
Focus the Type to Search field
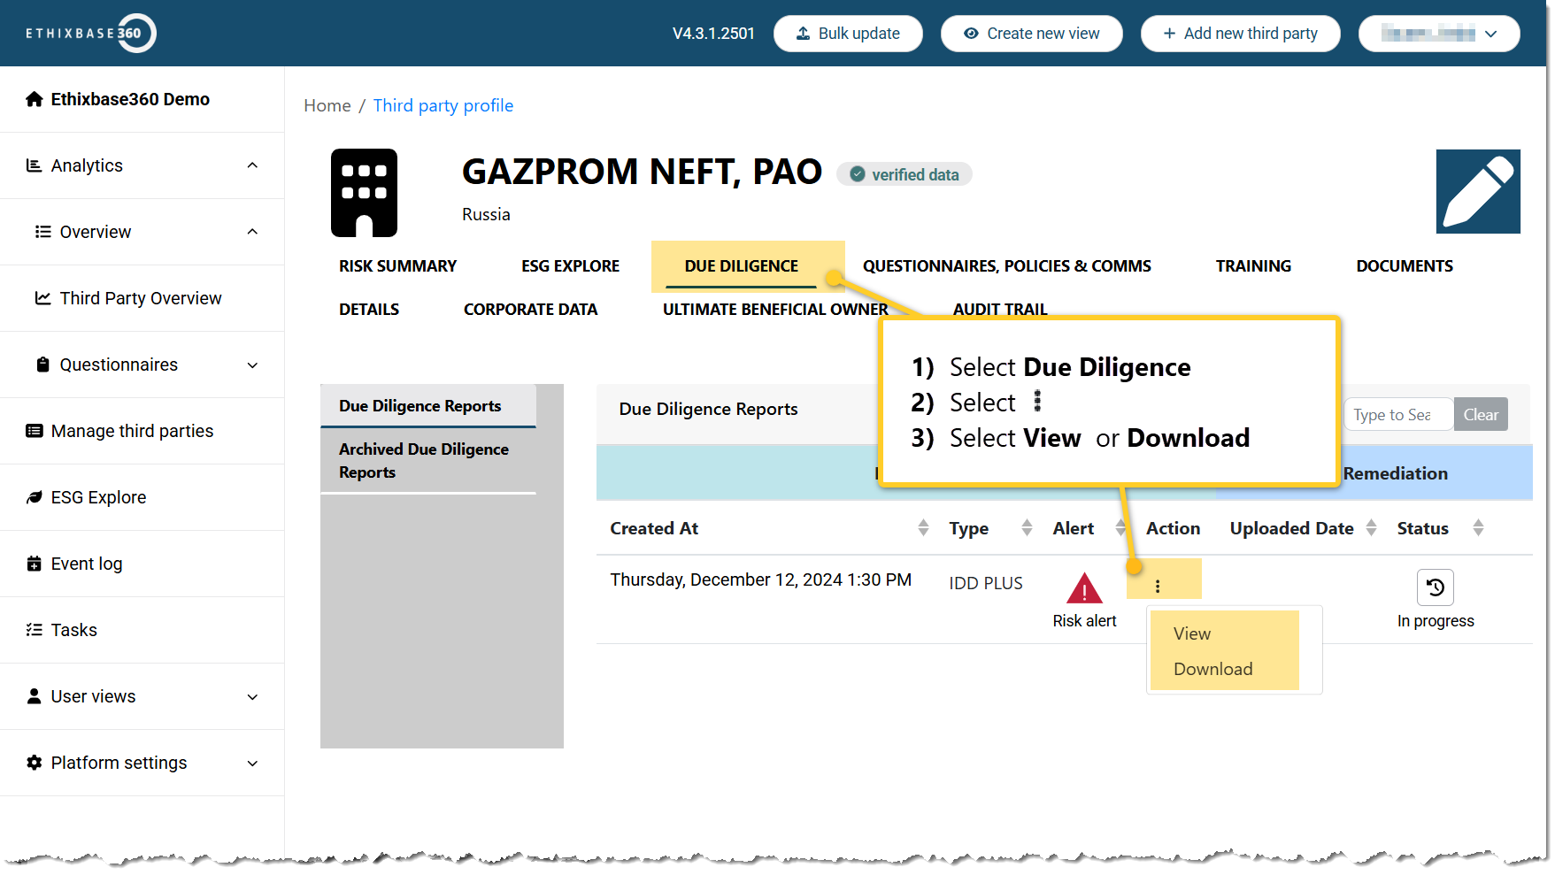coord(1399,414)
